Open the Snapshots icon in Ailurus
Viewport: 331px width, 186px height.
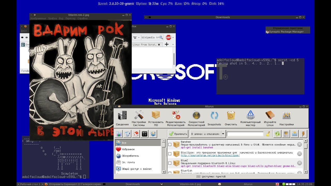(x=214, y=118)
